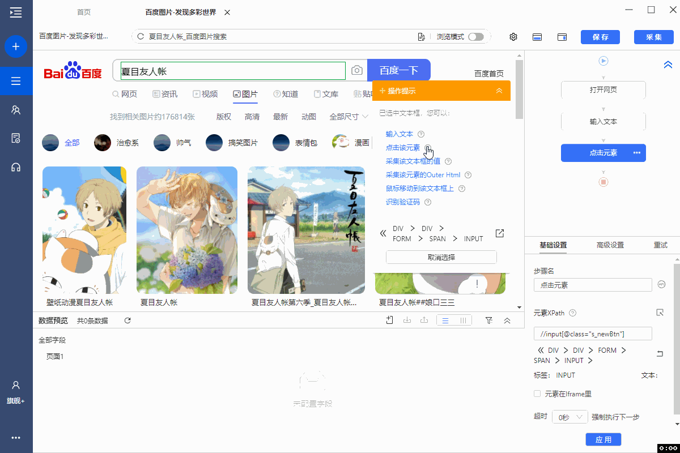Choose 鼠标移动到该文本框上 link
The image size is (680, 453).
click(x=420, y=189)
